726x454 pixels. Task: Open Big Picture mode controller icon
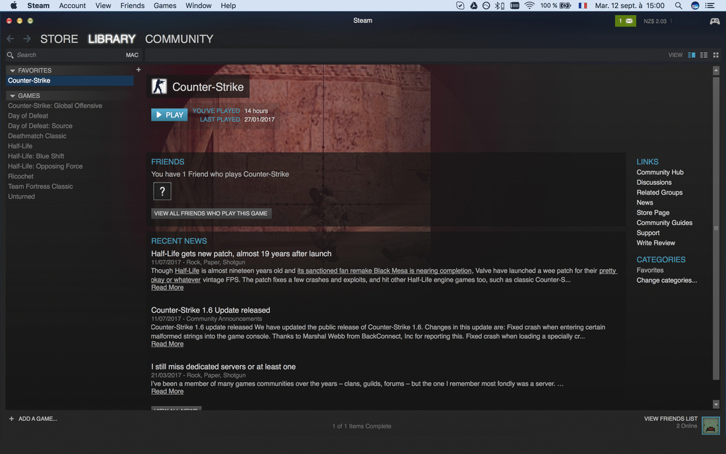point(714,21)
